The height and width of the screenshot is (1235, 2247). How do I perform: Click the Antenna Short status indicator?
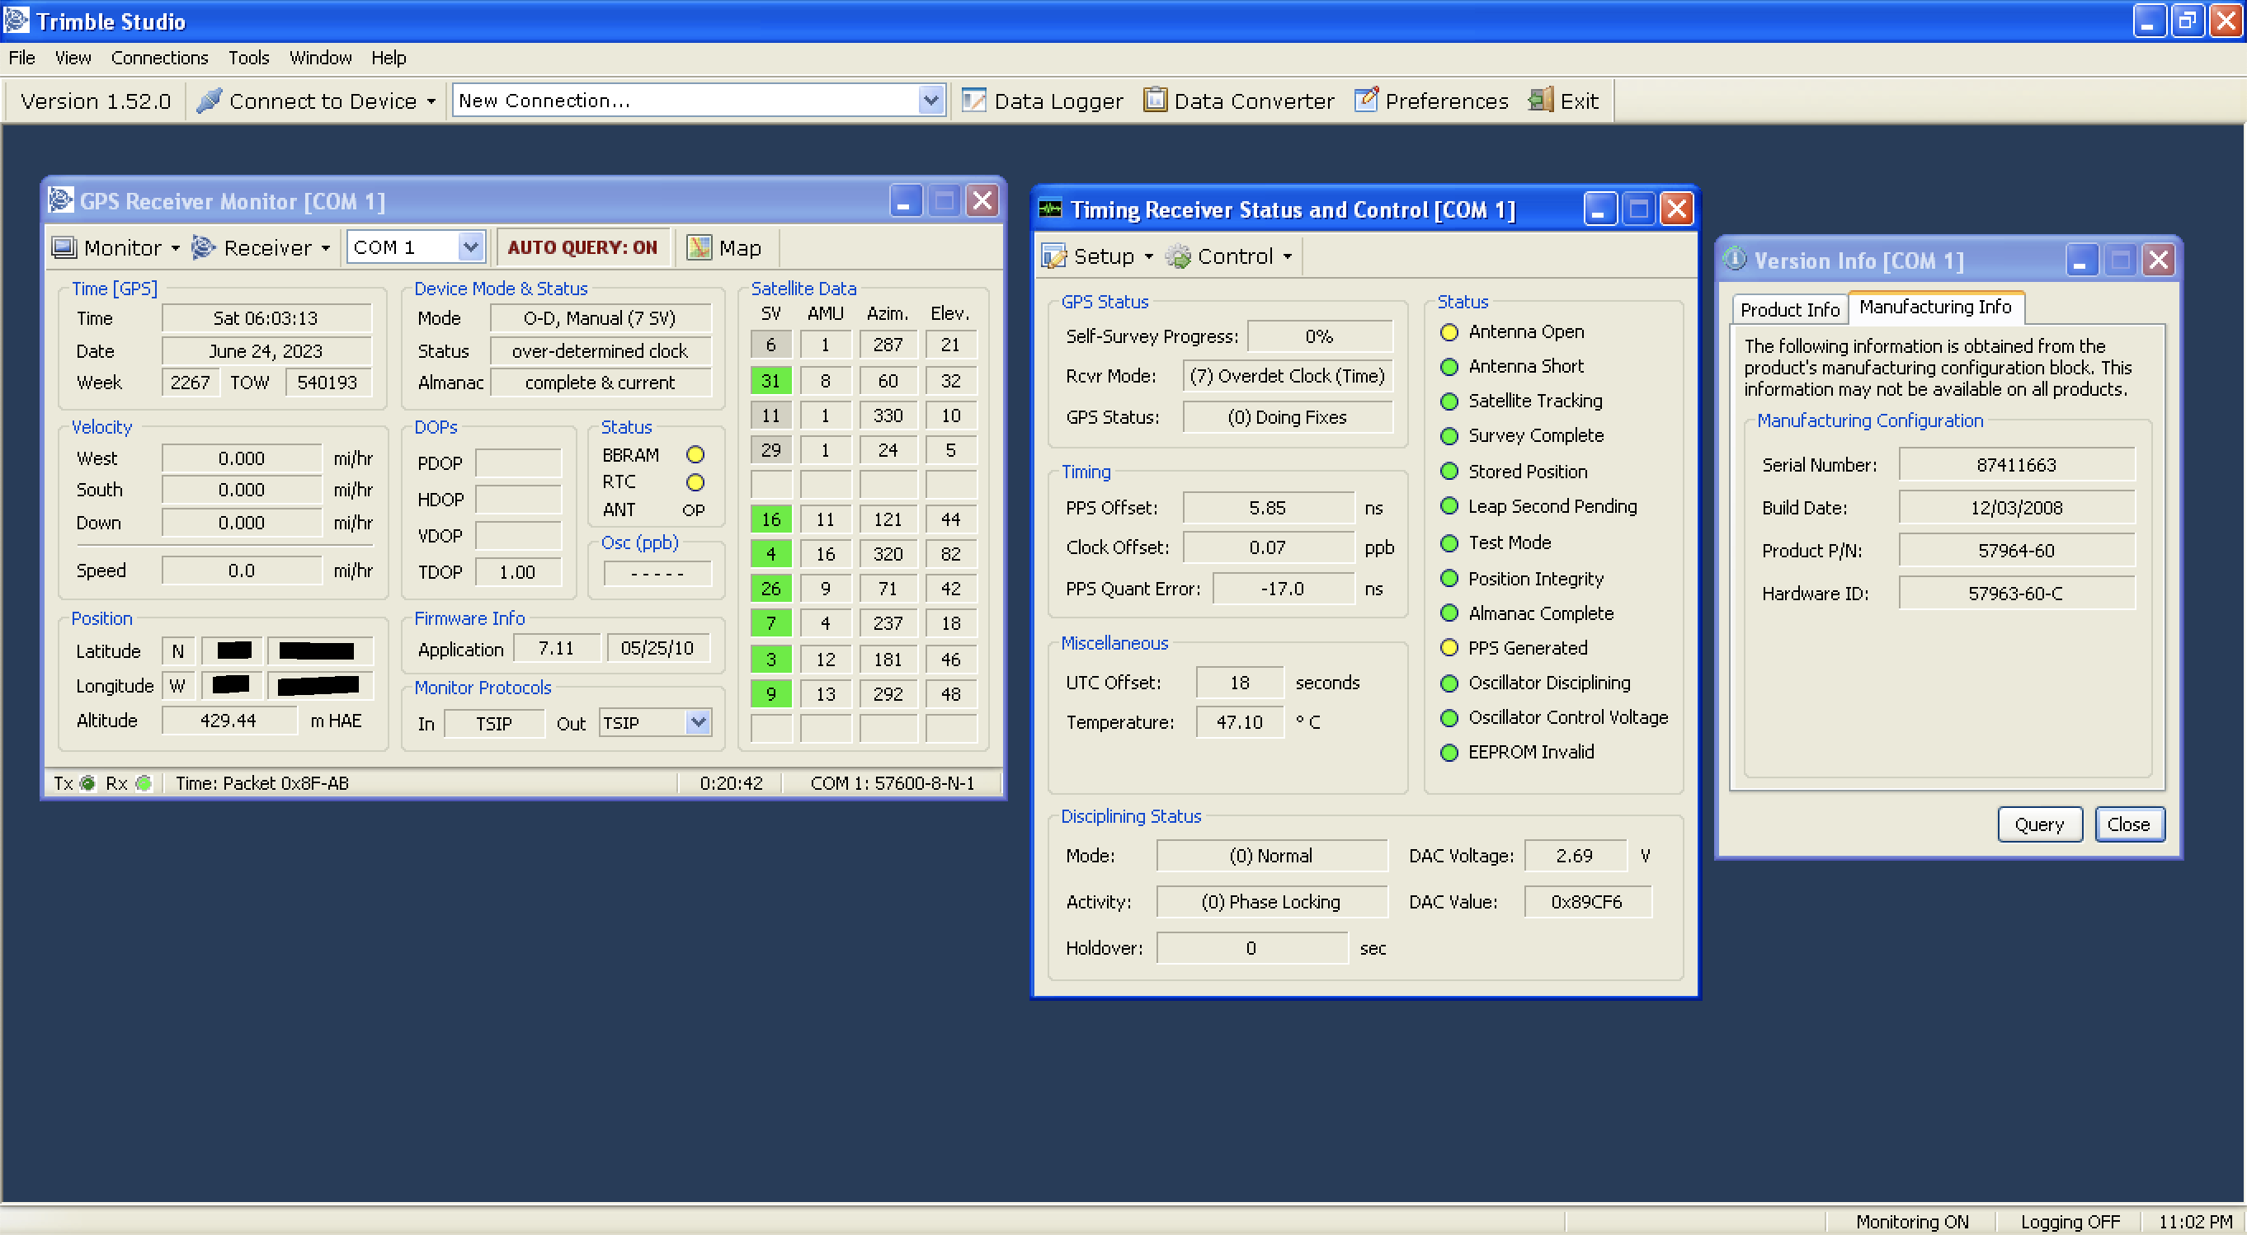tap(1449, 367)
